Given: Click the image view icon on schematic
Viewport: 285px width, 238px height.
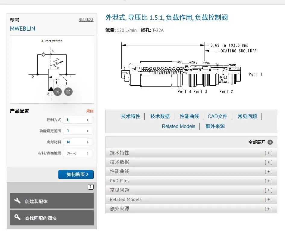Looking at the screenshot, I should point(68,92).
